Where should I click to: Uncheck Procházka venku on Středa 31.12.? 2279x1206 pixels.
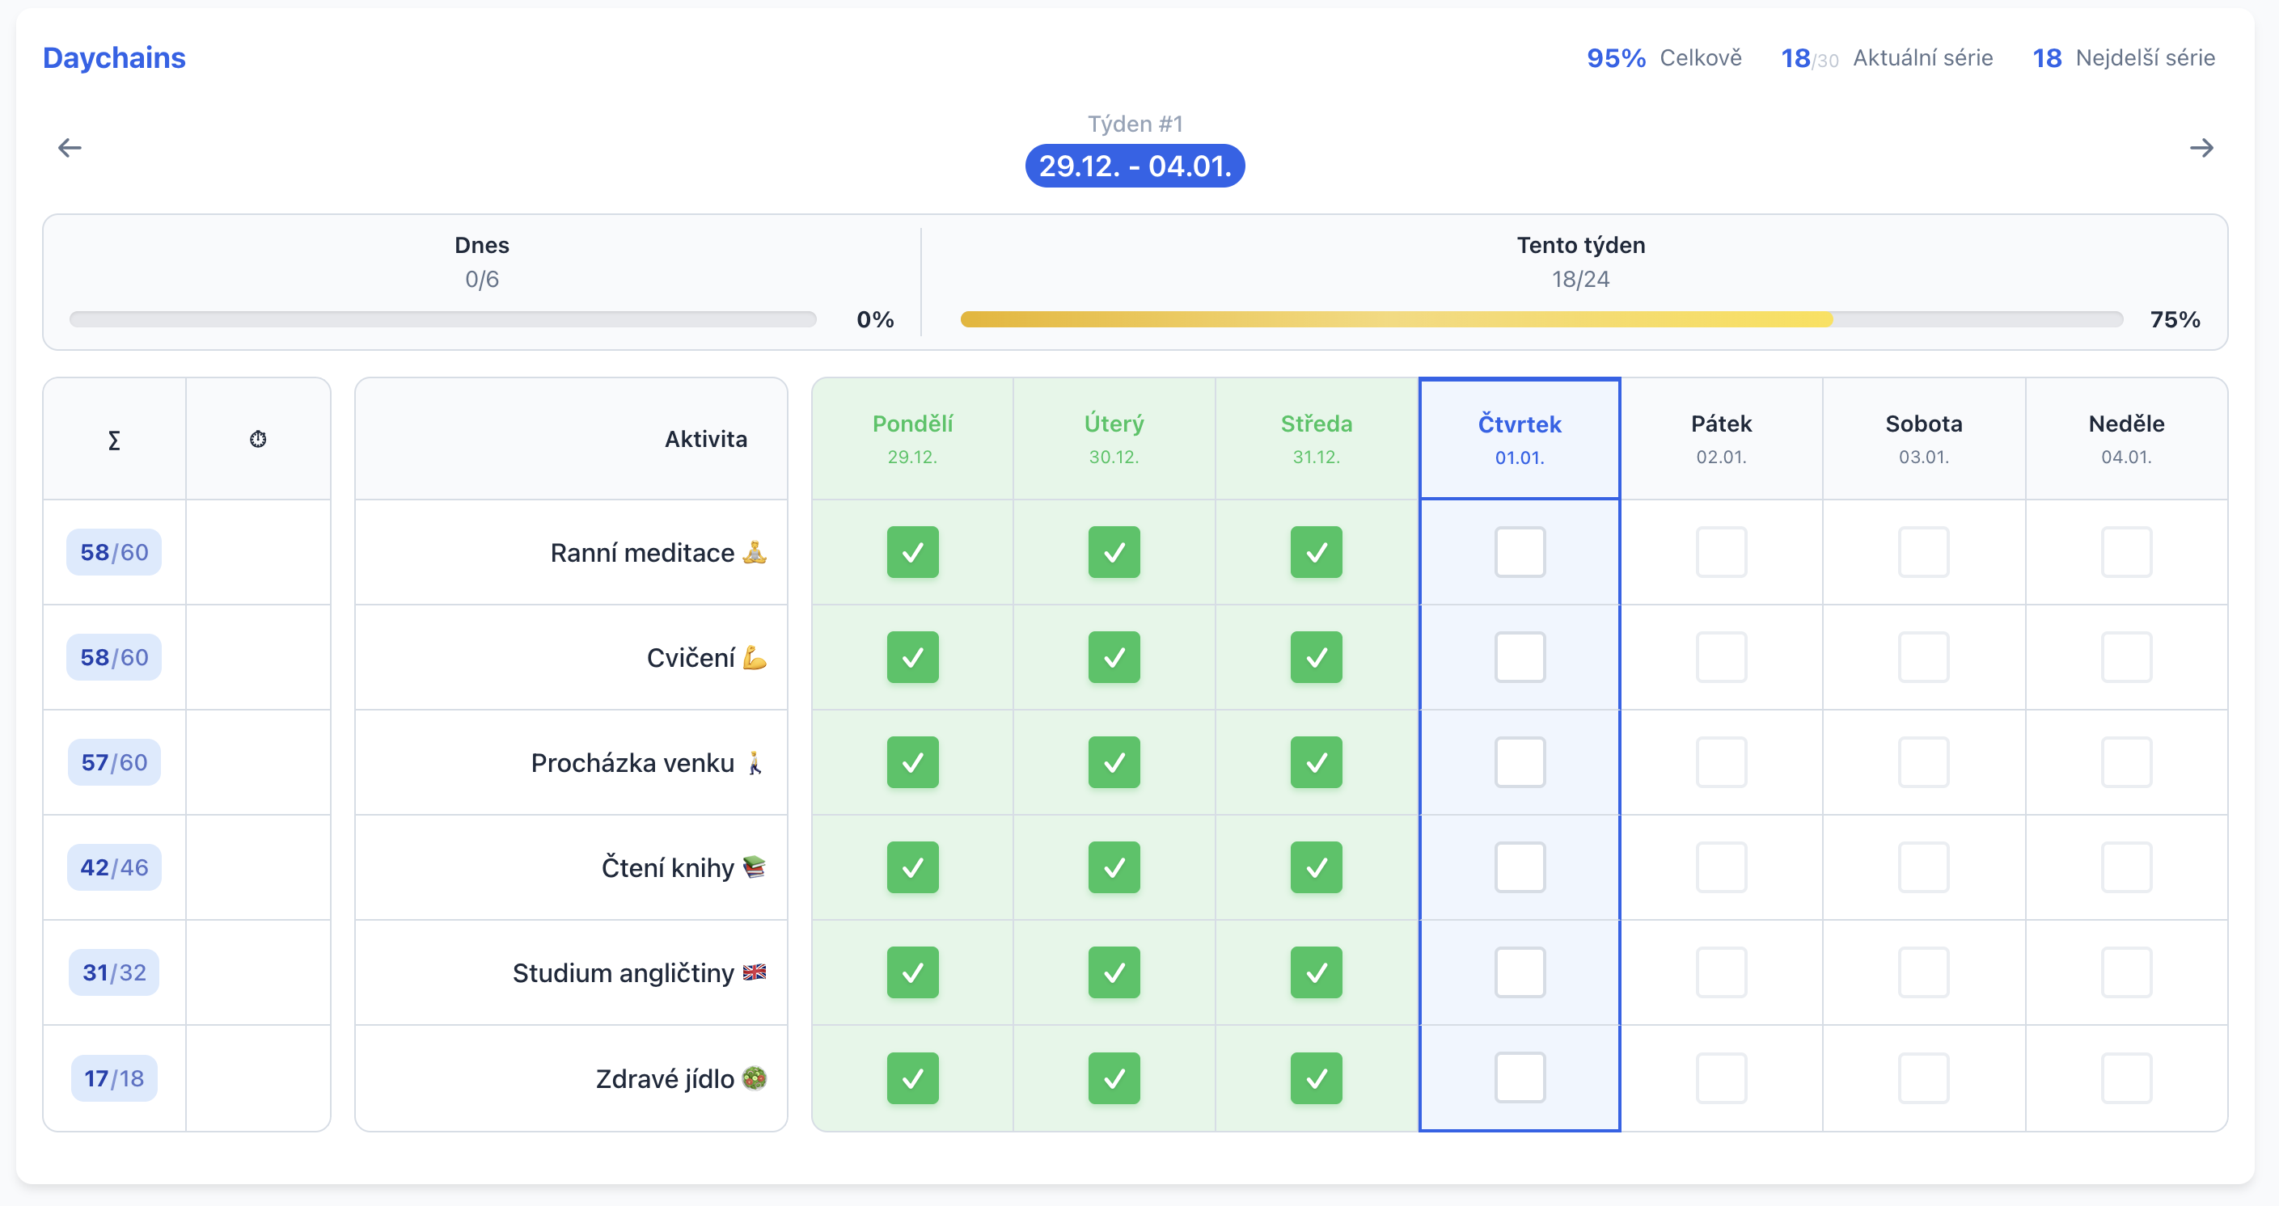pos(1316,762)
